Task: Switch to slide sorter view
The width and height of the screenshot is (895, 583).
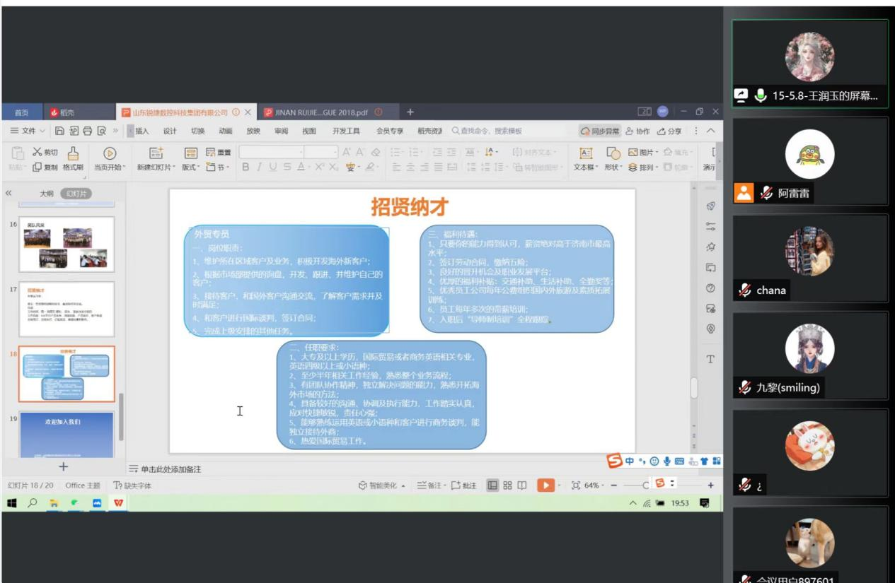Action: tap(507, 485)
